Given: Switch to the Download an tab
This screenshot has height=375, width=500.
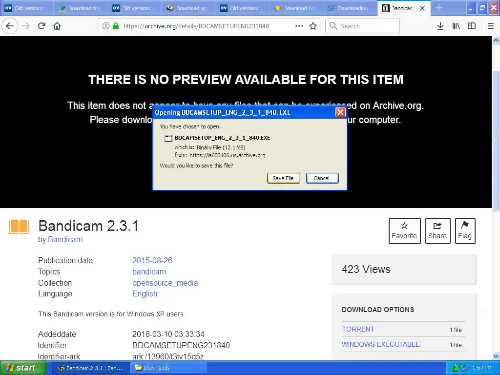Looking at the screenshot, I should [x=188, y=8].
